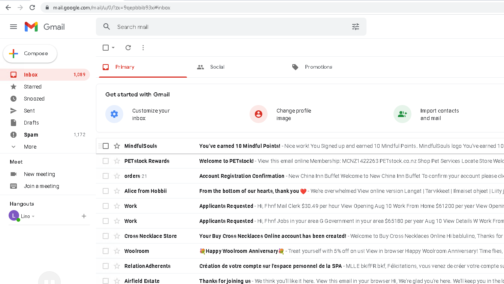
Task: Check the orders email checkbox
Action: (106, 176)
